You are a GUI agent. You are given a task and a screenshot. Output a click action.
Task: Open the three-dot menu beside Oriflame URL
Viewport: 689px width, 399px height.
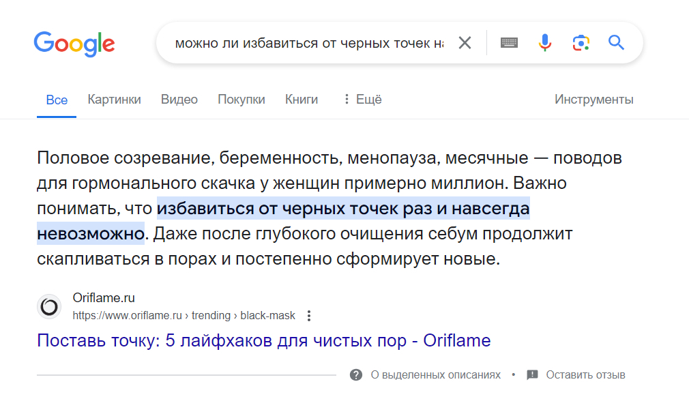pos(309,316)
